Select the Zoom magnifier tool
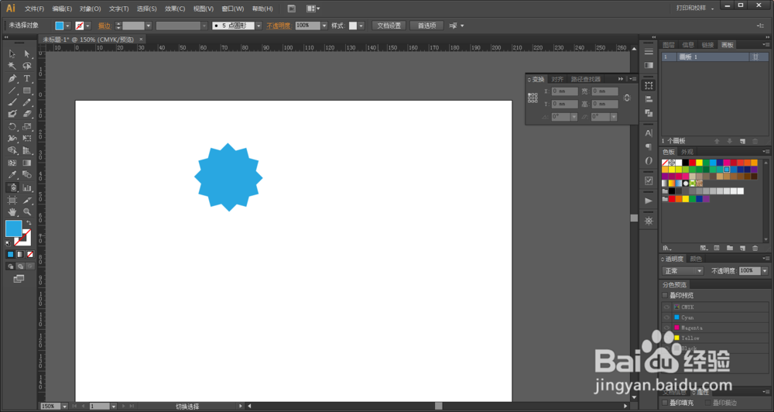 point(26,212)
